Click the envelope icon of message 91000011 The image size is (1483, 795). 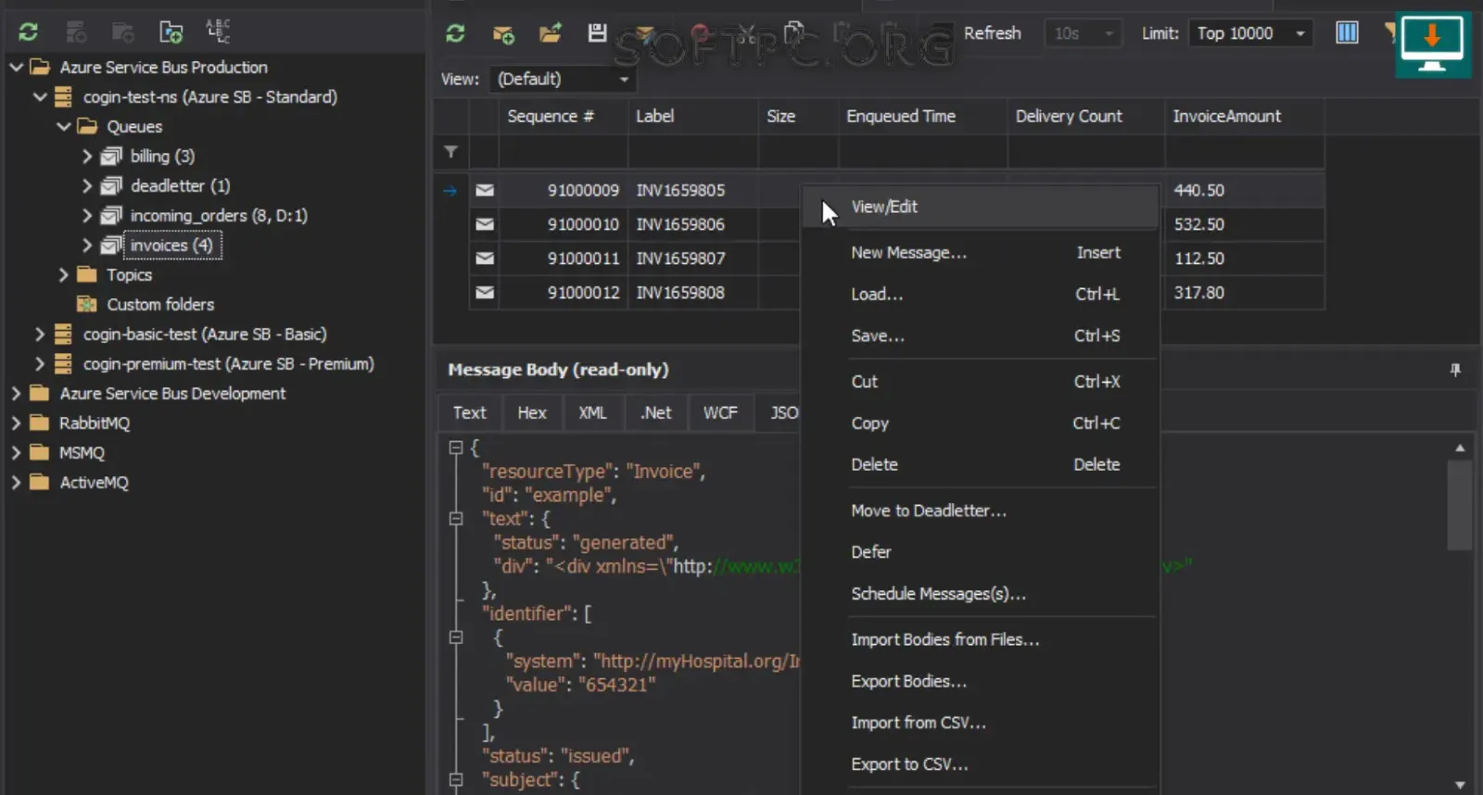coord(485,259)
